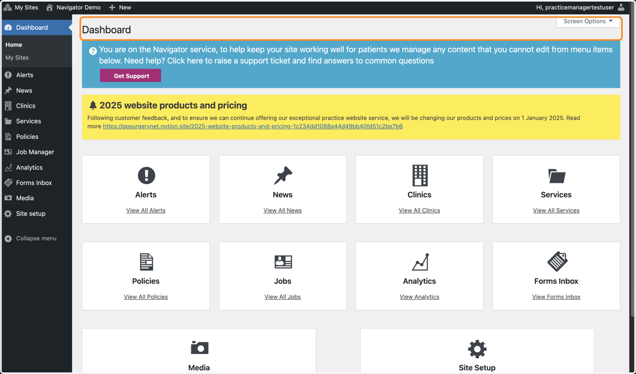Viewport: 636px width, 374px height.
Task: Click the View Forms Inbox link
Action: [x=556, y=297]
